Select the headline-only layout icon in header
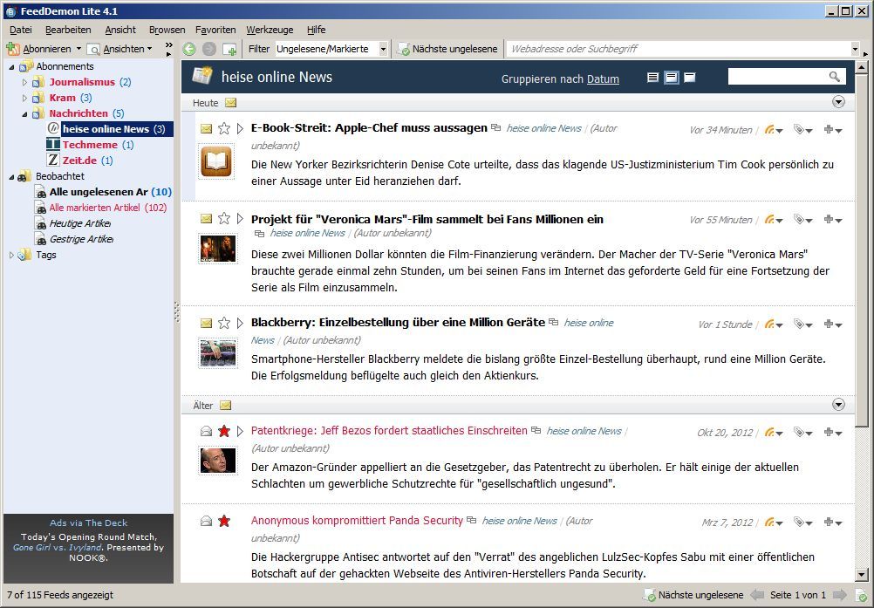The height and width of the screenshot is (608, 874). coord(689,78)
